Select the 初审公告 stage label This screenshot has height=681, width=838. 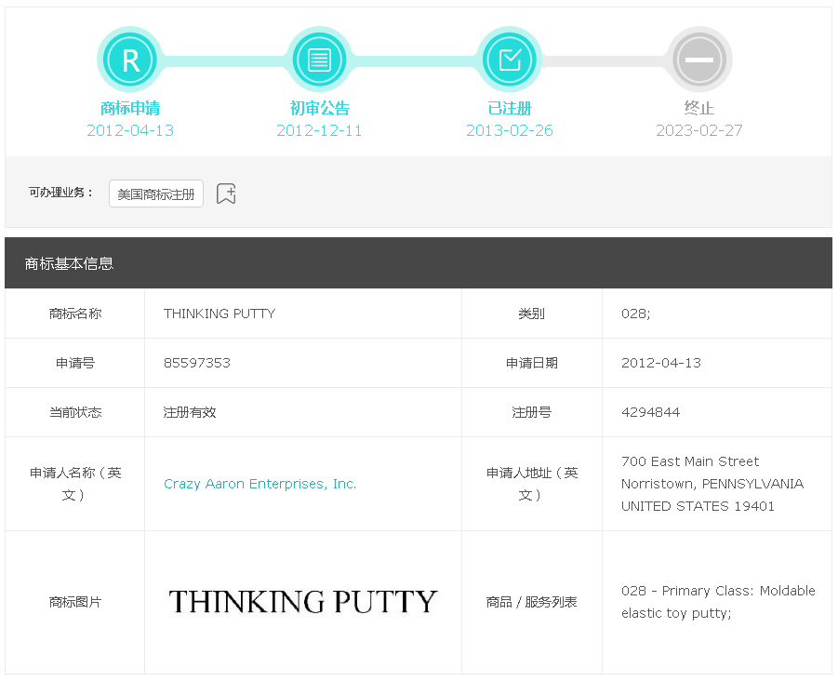pos(320,109)
